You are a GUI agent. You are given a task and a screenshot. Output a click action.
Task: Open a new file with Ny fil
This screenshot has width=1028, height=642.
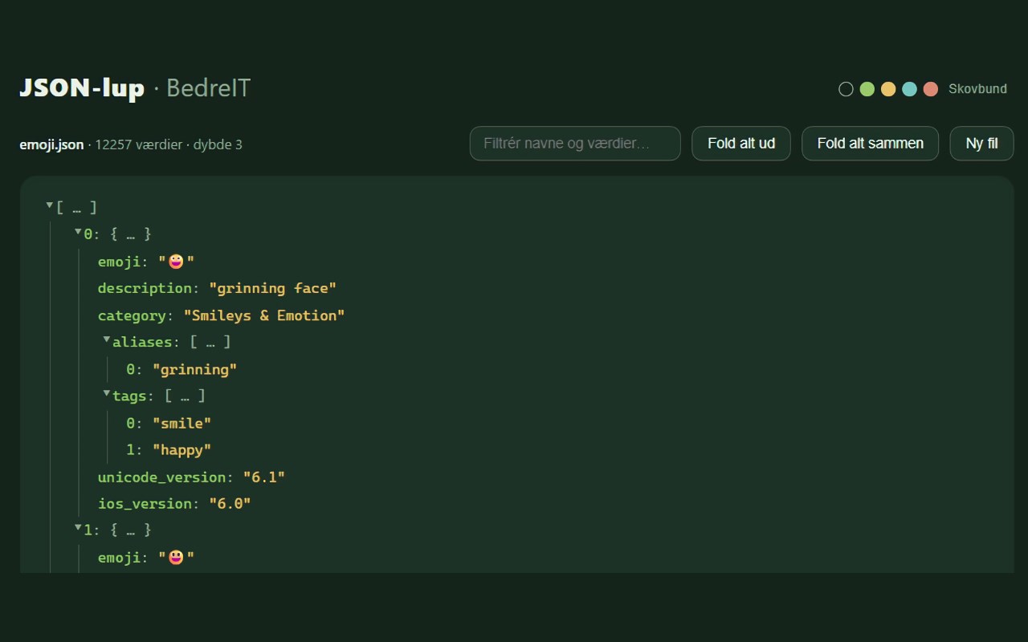coord(982,144)
